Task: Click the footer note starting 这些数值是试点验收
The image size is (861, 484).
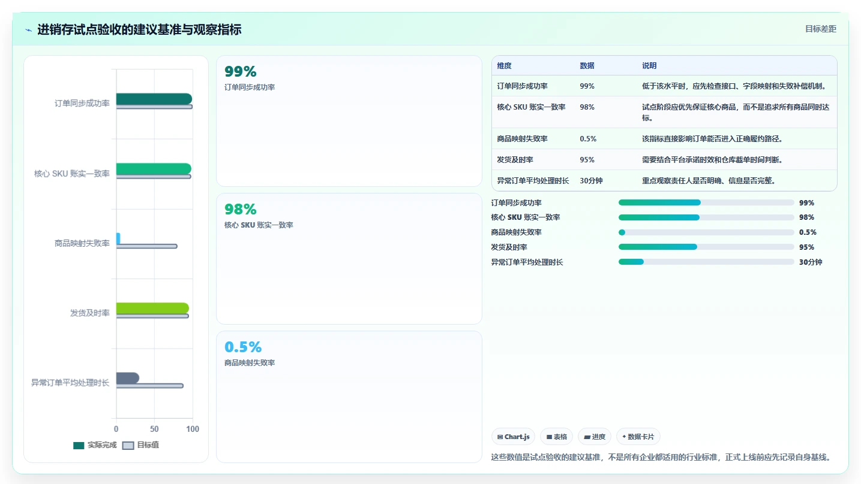Action: (x=661, y=458)
